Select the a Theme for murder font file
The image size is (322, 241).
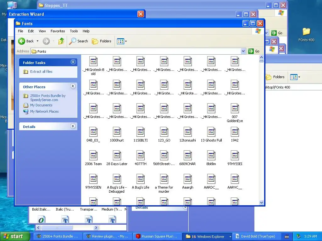point(164,184)
